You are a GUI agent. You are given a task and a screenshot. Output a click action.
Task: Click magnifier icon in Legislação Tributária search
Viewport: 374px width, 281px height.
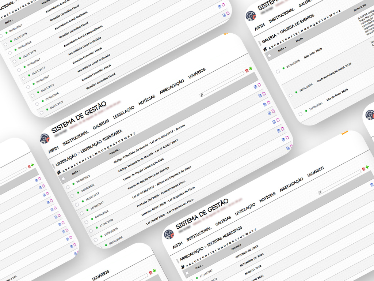click(202, 95)
